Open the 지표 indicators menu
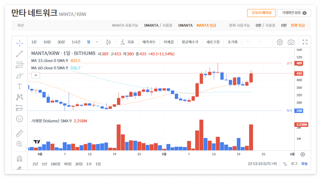The width and height of the screenshot is (321, 179). point(127,42)
